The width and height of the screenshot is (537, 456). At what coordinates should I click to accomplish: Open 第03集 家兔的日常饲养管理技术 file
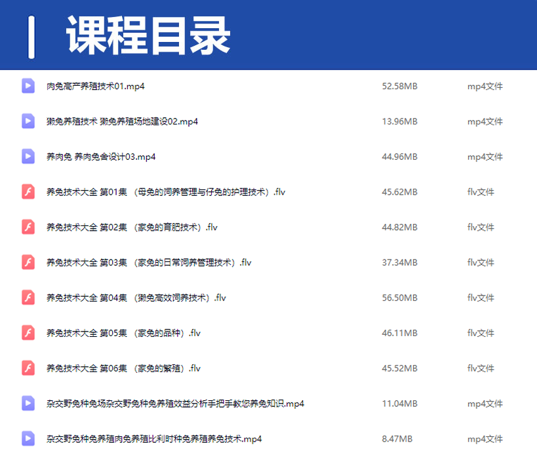pyautogui.click(x=149, y=262)
